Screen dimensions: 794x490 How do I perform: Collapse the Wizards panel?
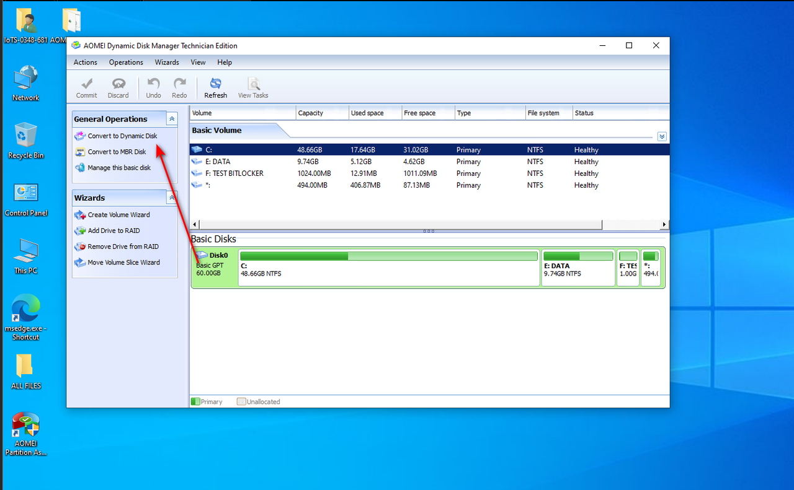point(172,198)
